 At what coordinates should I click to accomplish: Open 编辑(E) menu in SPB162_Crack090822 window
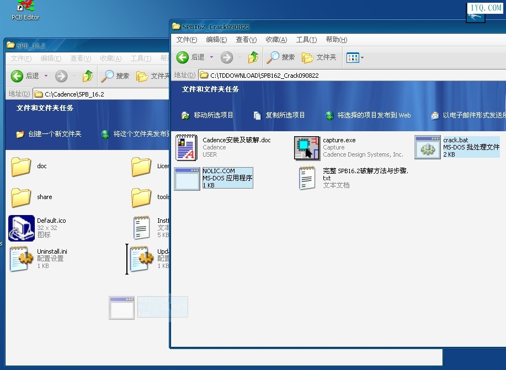(x=216, y=40)
